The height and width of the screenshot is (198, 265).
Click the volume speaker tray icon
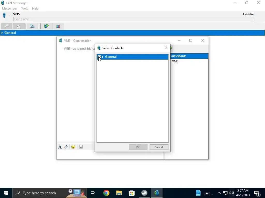[232, 193]
